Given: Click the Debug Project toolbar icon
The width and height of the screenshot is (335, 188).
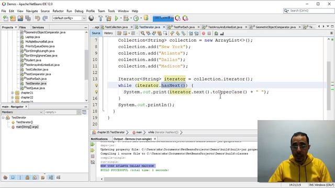Looking at the screenshot, I should (126, 18).
